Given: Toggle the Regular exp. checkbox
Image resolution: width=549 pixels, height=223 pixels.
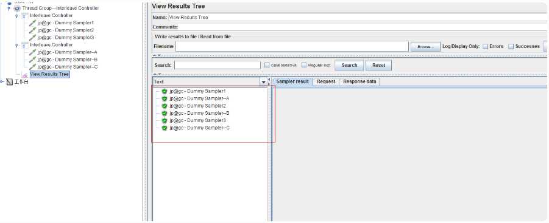Looking at the screenshot, I should 304,65.
